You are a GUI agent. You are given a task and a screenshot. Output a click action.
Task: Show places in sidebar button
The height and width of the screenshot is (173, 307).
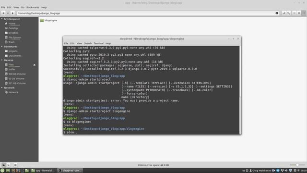[x=3, y=165]
